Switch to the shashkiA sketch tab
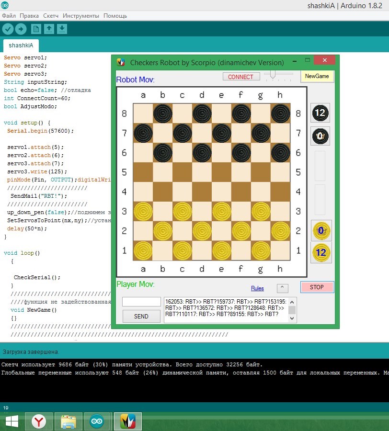Screen dimensions: 389x431 (x=21, y=45)
